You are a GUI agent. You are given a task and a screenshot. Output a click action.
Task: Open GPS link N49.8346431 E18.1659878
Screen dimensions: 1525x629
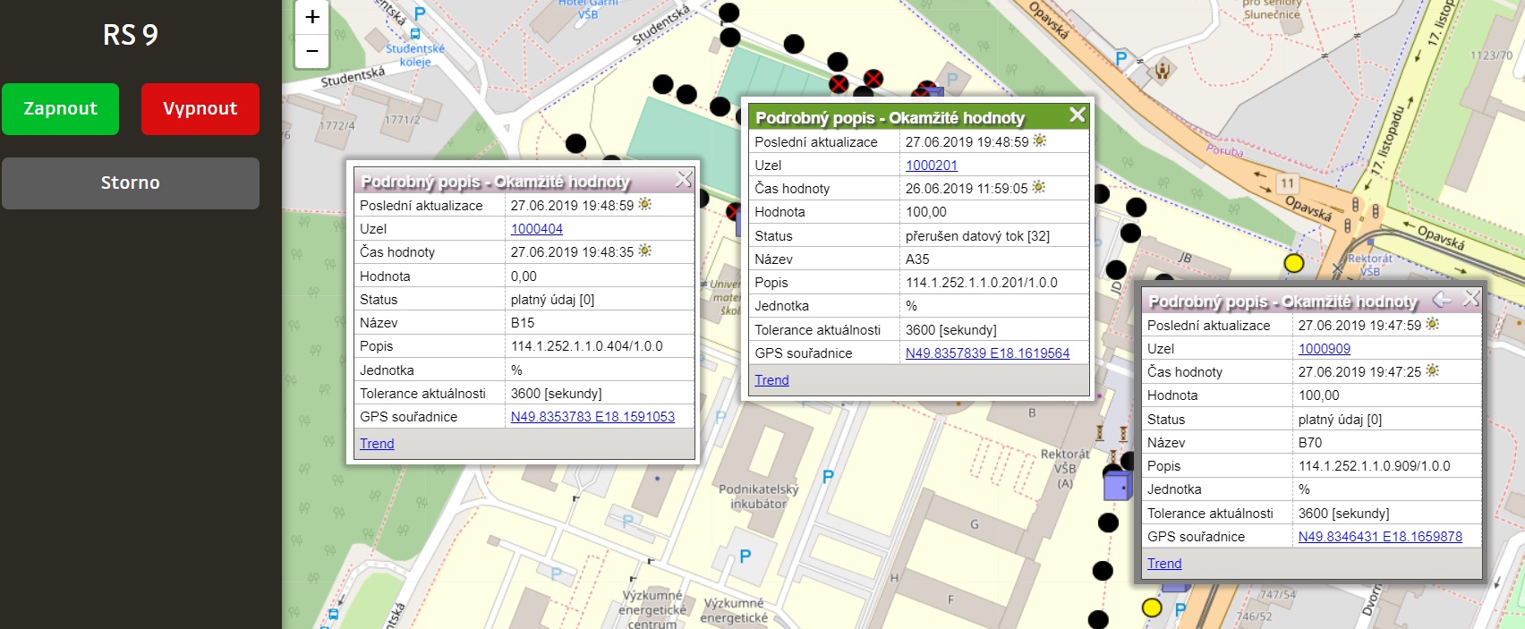(1380, 537)
